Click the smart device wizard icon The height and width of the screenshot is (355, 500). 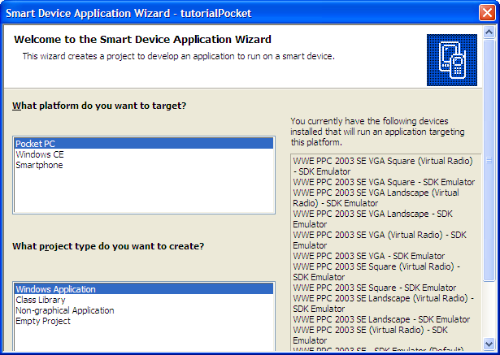[x=451, y=59]
